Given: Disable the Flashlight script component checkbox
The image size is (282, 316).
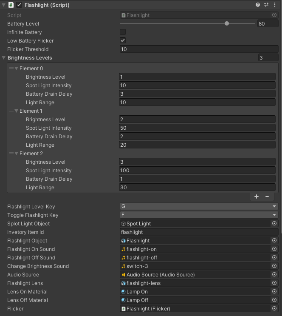Looking at the screenshot, I should coord(19,5).
